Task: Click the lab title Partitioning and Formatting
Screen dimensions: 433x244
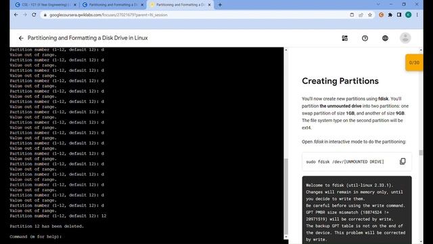Action: tap(87, 38)
